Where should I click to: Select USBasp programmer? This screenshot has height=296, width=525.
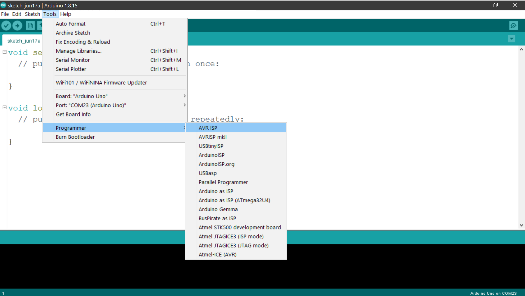click(x=236, y=173)
